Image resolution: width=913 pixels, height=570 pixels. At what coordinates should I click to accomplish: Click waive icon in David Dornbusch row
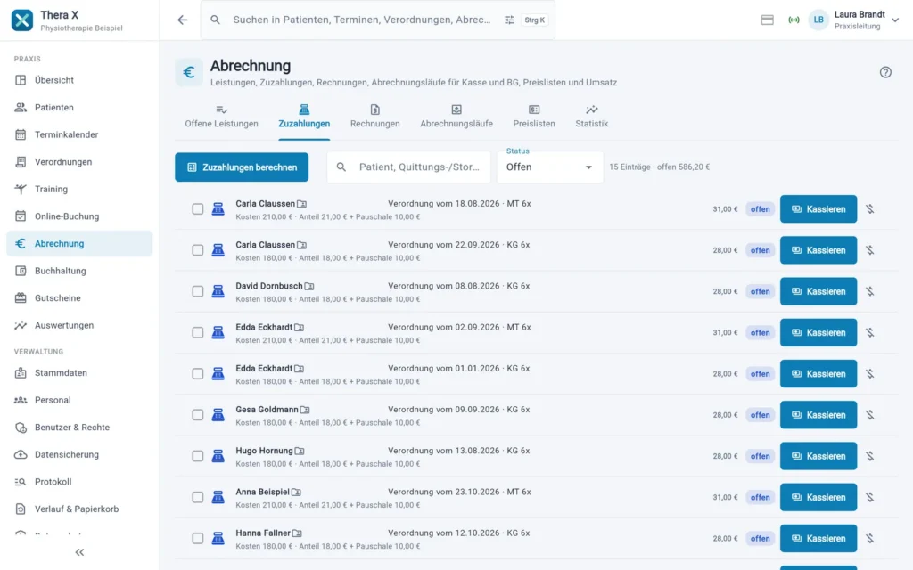click(870, 291)
